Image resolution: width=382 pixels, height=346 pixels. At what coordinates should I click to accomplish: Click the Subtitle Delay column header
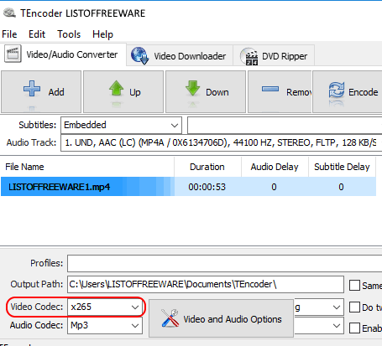(x=342, y=167)
